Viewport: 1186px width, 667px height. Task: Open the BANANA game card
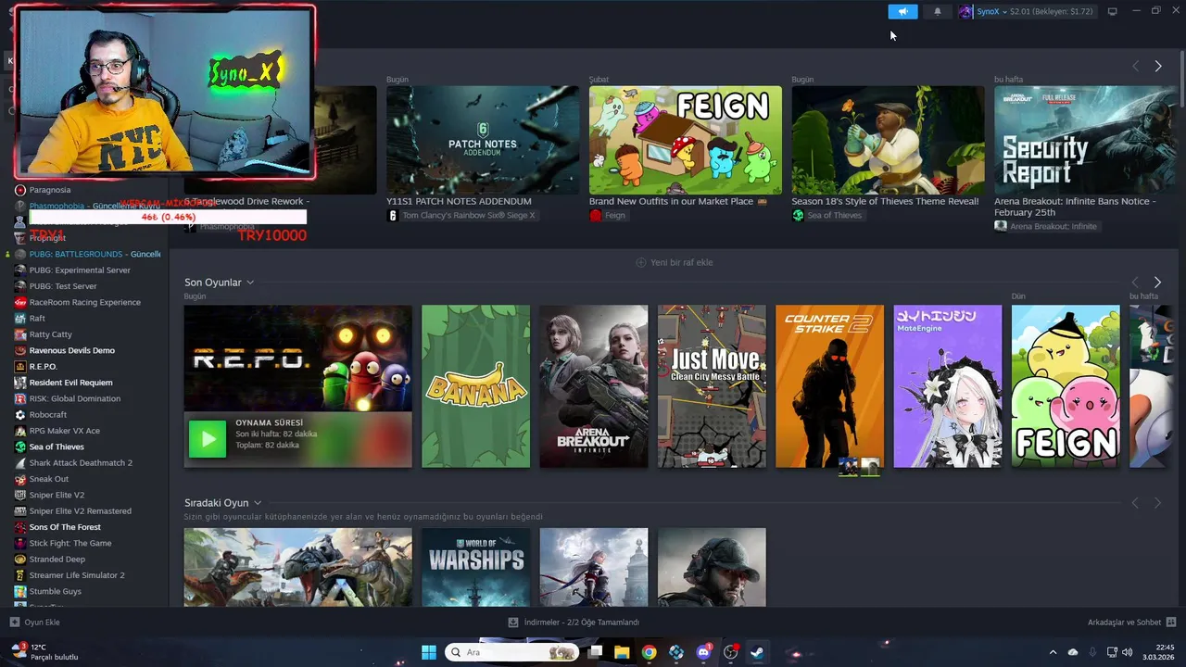click(x=475, y=386)
